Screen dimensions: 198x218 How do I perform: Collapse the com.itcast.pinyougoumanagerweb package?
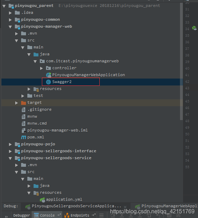click(x=35, y=62)
